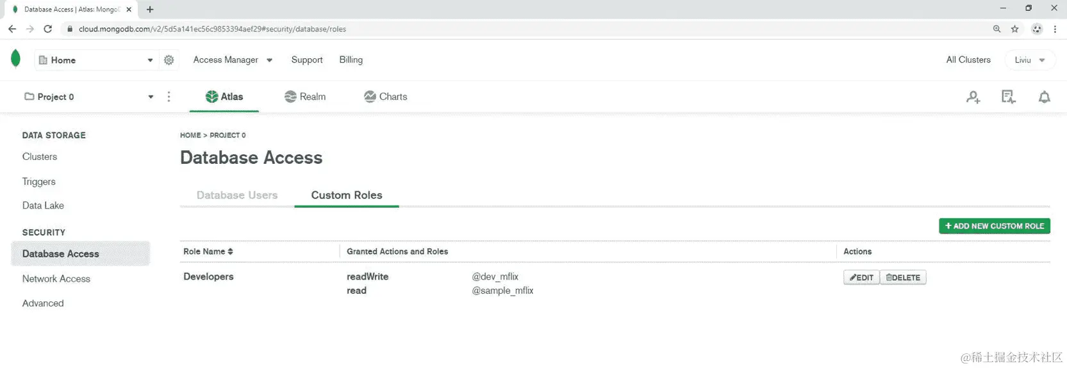Open Data Lake in the sidebar

point(43,205)
